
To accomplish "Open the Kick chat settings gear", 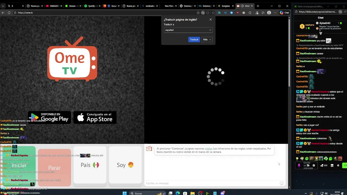I will (338, 165).
